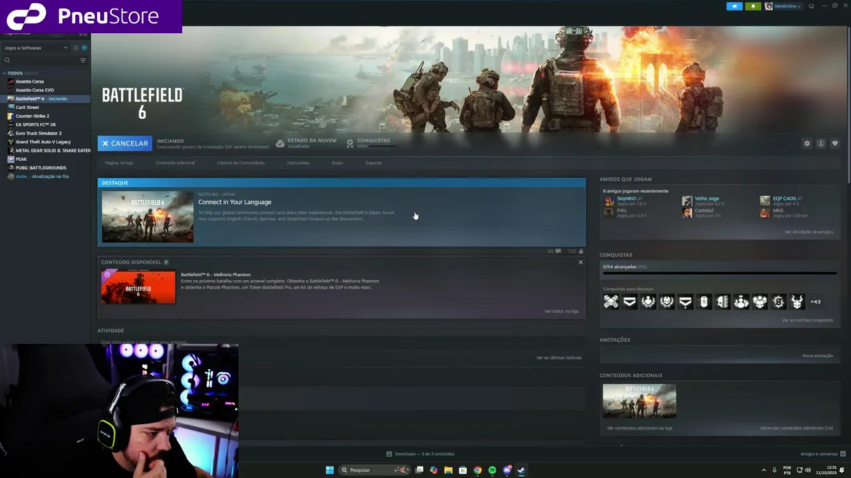Open the Conteúdo adicional tab
This screenshot has width=851, height=478.
(x=176, y=163)
